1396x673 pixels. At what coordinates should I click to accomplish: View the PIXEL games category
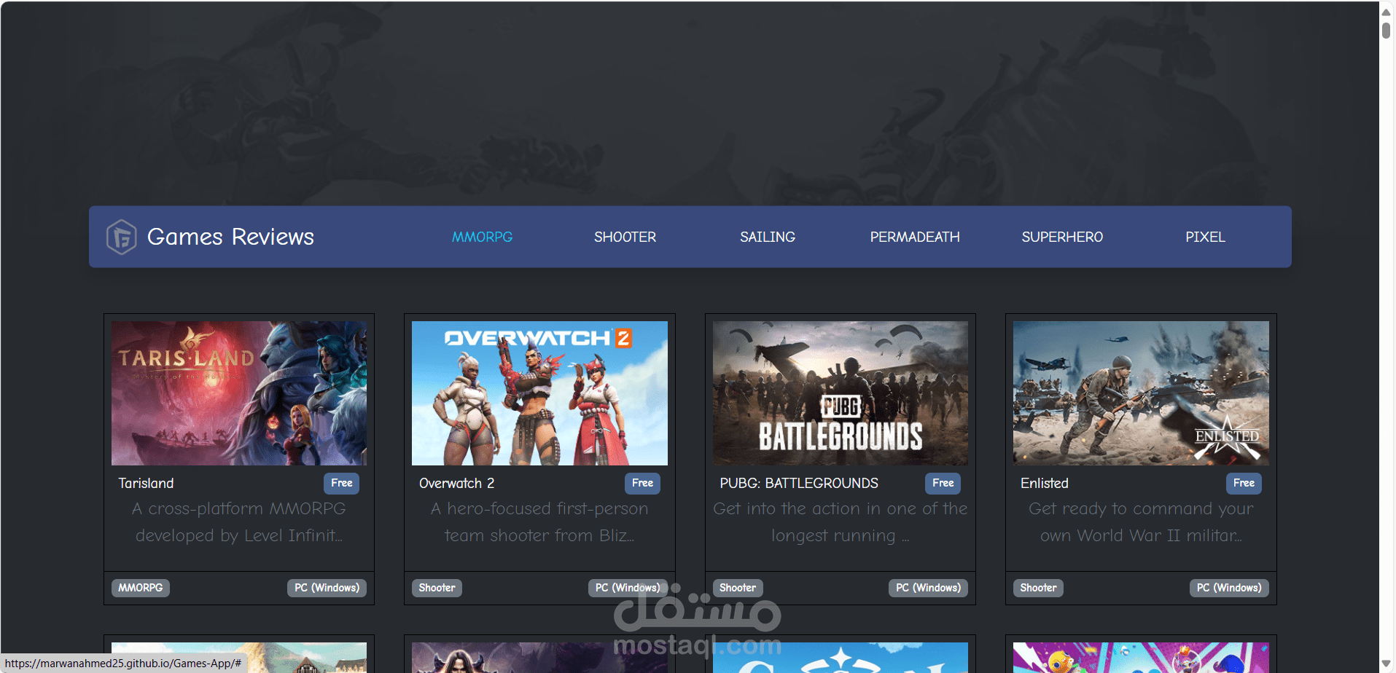pyautogui.click(x=1205, y=237)
